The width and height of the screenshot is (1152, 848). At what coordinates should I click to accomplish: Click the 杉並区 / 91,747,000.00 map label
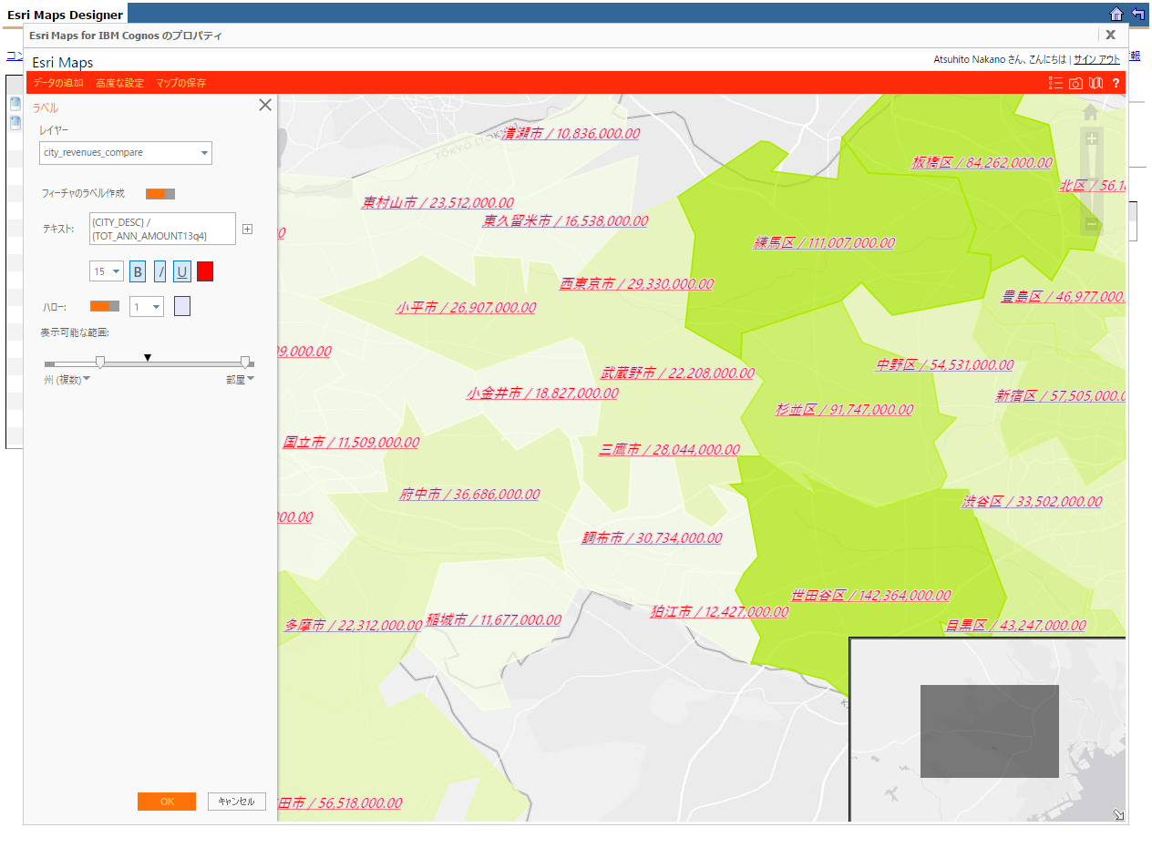844,410
